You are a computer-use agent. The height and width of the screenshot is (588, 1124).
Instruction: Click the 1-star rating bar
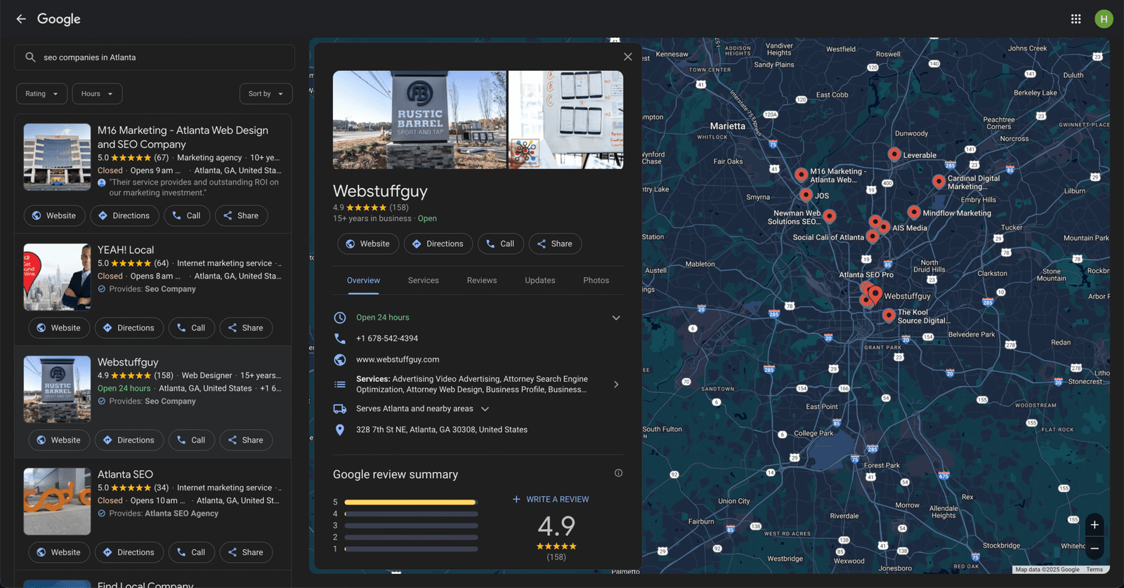411,549
